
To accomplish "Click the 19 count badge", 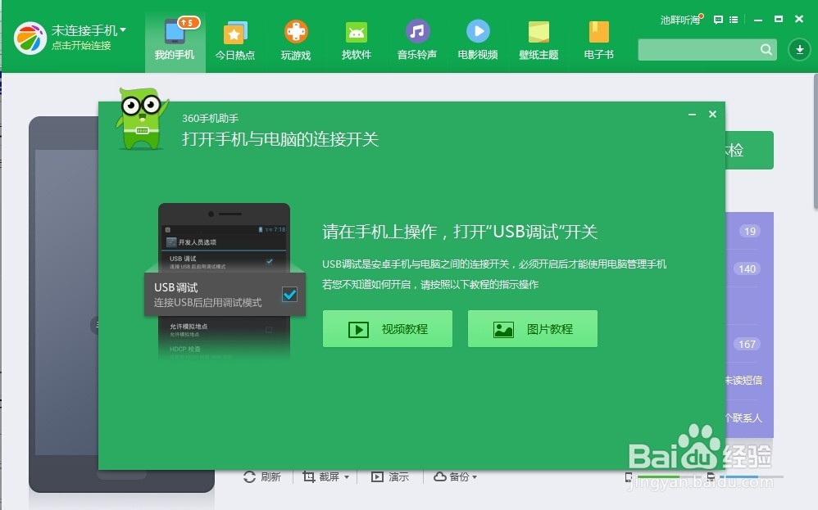I will point(750,232).
